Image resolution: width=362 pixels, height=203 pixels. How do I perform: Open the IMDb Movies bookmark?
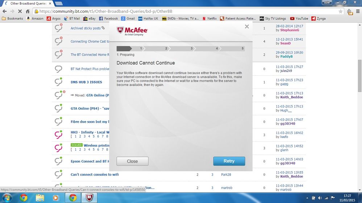pos(180,18)
